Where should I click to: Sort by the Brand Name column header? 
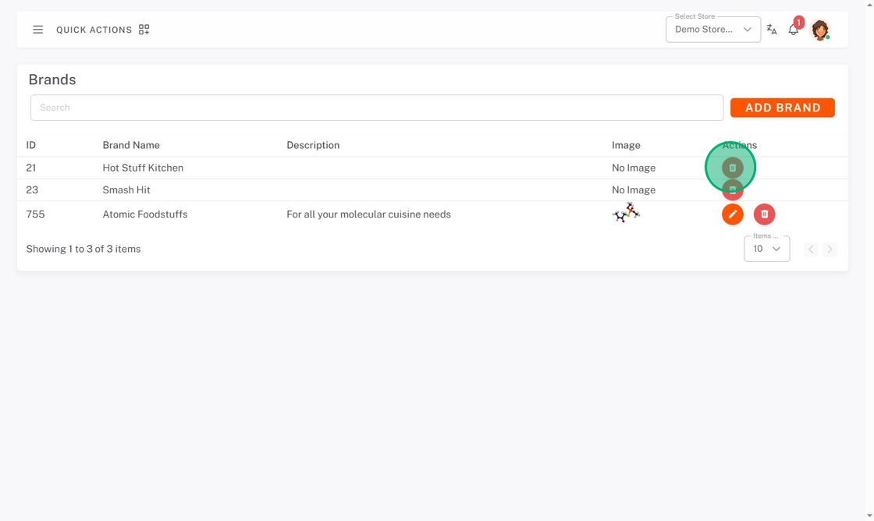(x=131, y=145)
